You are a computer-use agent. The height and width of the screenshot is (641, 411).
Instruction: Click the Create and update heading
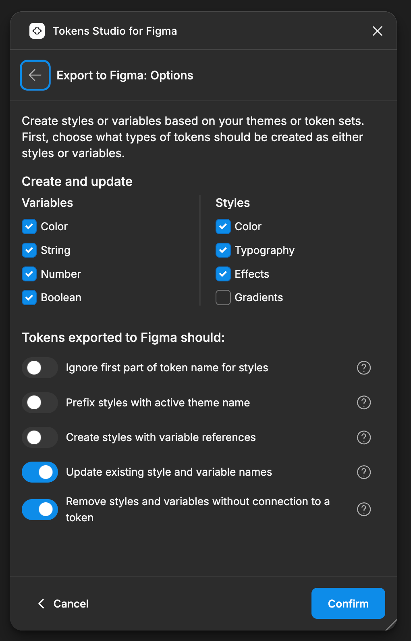point(77,181)
